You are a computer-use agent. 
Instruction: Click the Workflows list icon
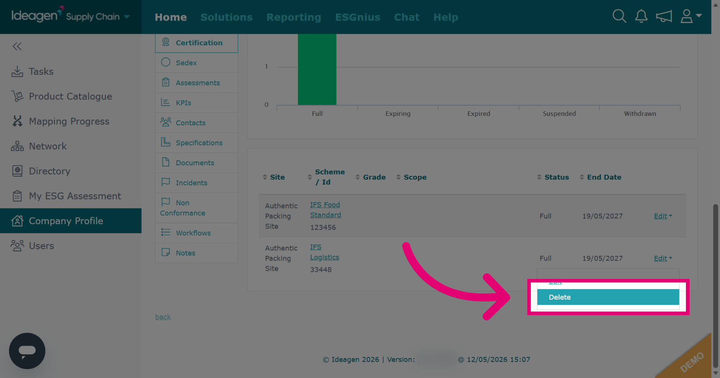(x=166, y=232)
